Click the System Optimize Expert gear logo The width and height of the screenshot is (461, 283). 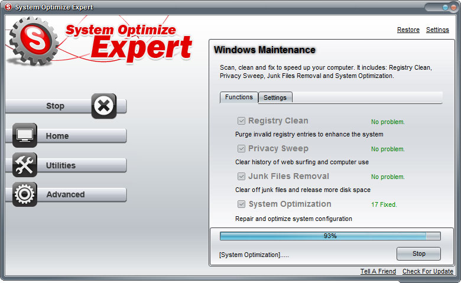click(x=33, y=41)
